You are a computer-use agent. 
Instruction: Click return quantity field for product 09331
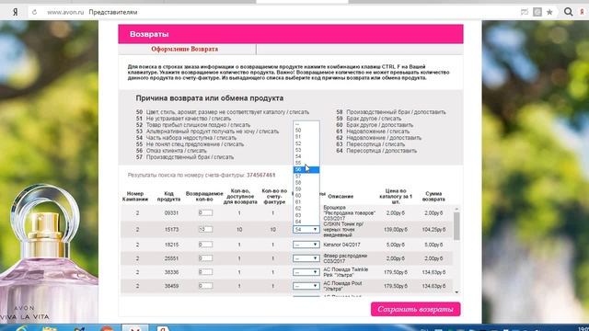point(205,212)
